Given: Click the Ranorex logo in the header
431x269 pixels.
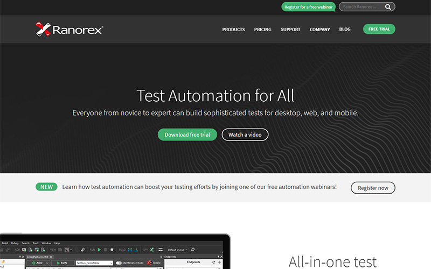Looking at the screenshot, I should 69,30.
